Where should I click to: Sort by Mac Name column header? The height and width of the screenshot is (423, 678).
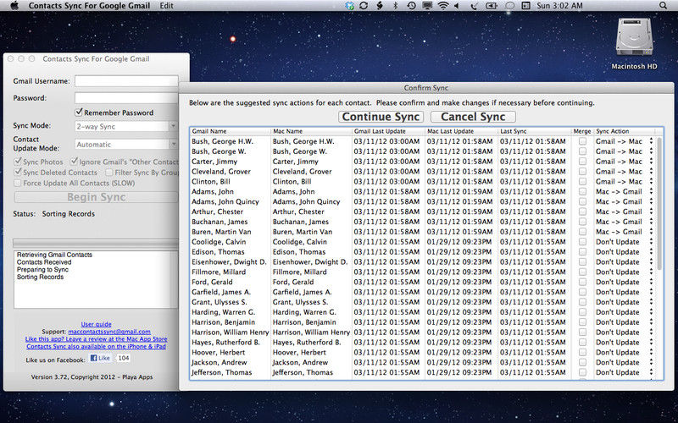click(x=311, y=131)
